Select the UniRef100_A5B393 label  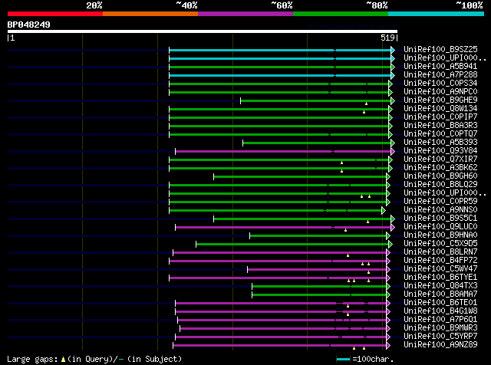440,143
